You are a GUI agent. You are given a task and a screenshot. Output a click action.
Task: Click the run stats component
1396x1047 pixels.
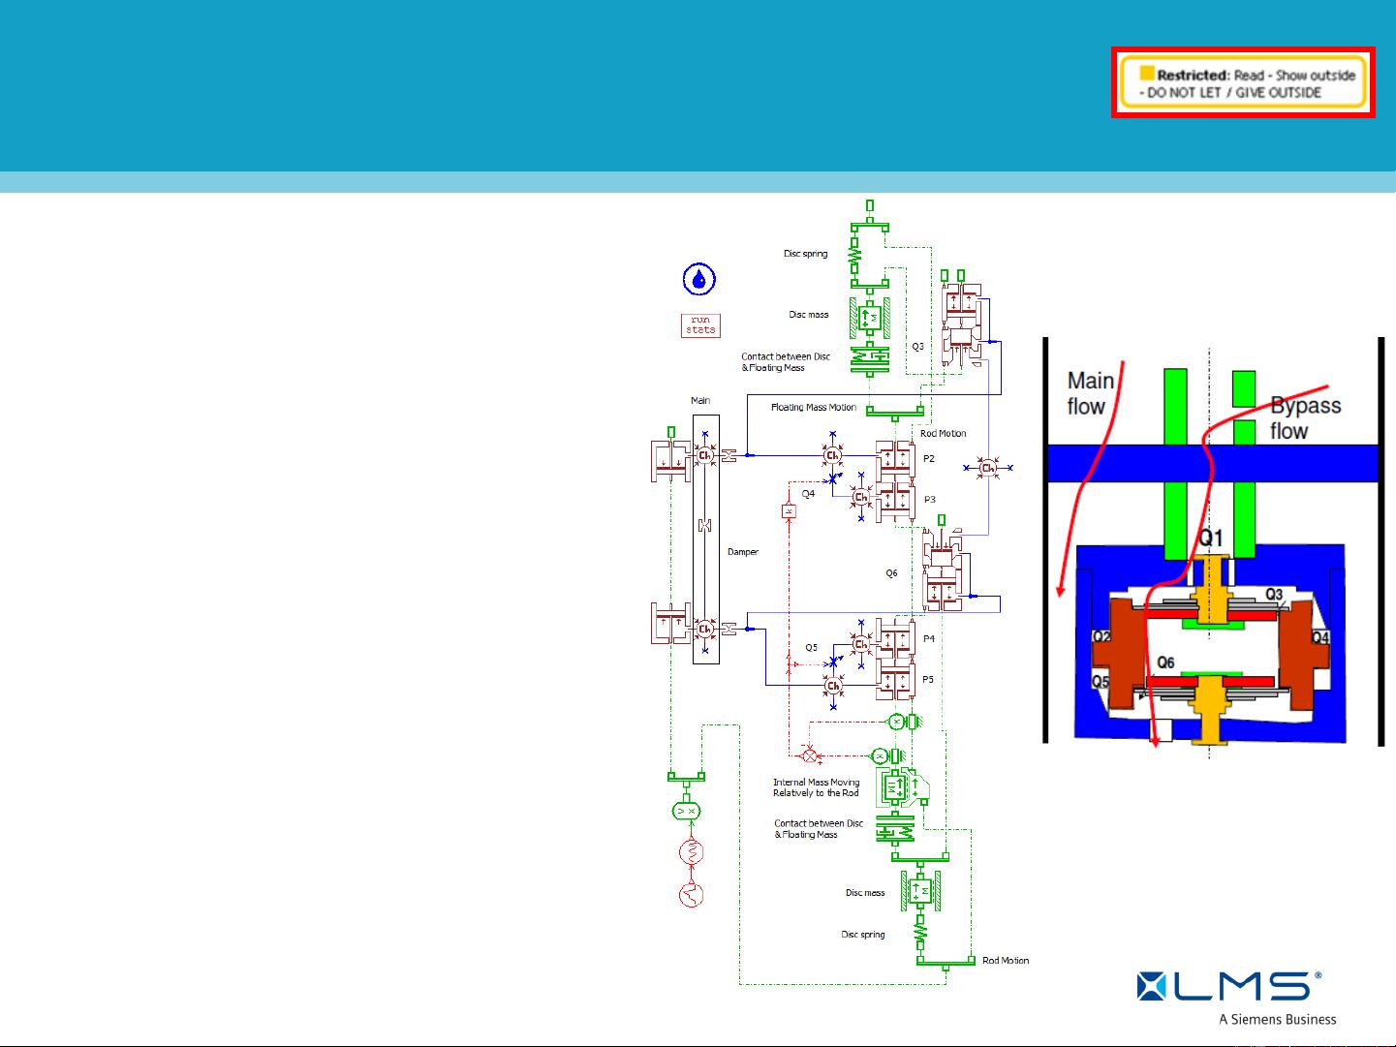tap(699, 325)
